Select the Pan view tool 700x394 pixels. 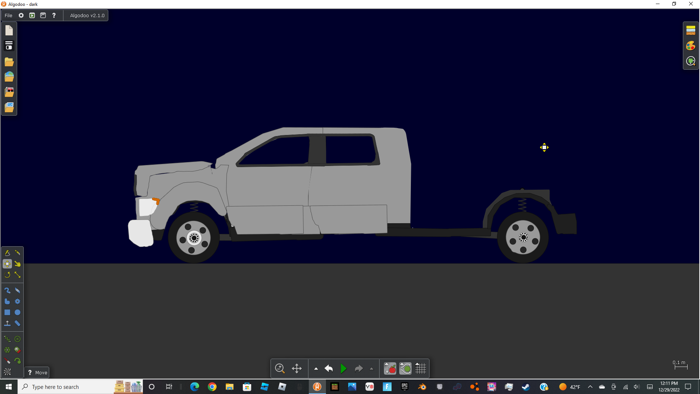[x=297, y=369]
